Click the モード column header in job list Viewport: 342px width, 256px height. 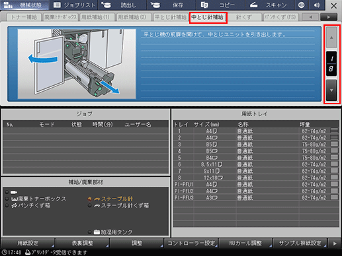47,125
